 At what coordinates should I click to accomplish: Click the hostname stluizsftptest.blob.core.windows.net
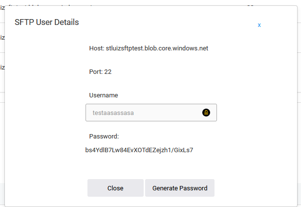(x=156, y=48)
